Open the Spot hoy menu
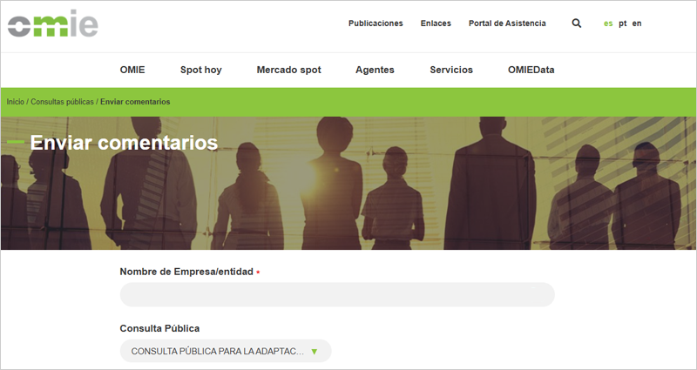The image size is (697, 370). 201,70
